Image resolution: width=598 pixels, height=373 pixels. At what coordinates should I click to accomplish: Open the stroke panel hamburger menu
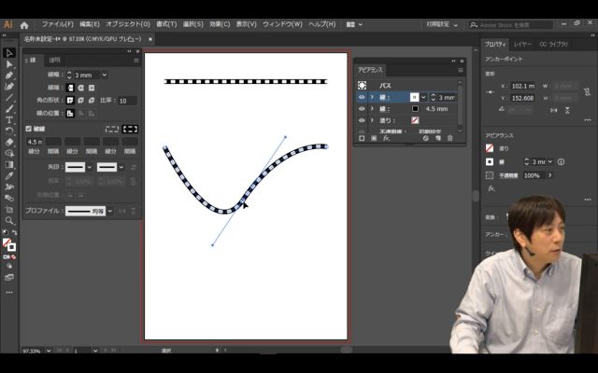coord(136,60)
